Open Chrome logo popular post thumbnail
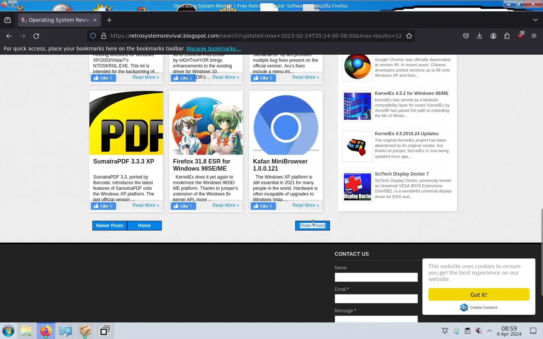 (x=357, y=67)
